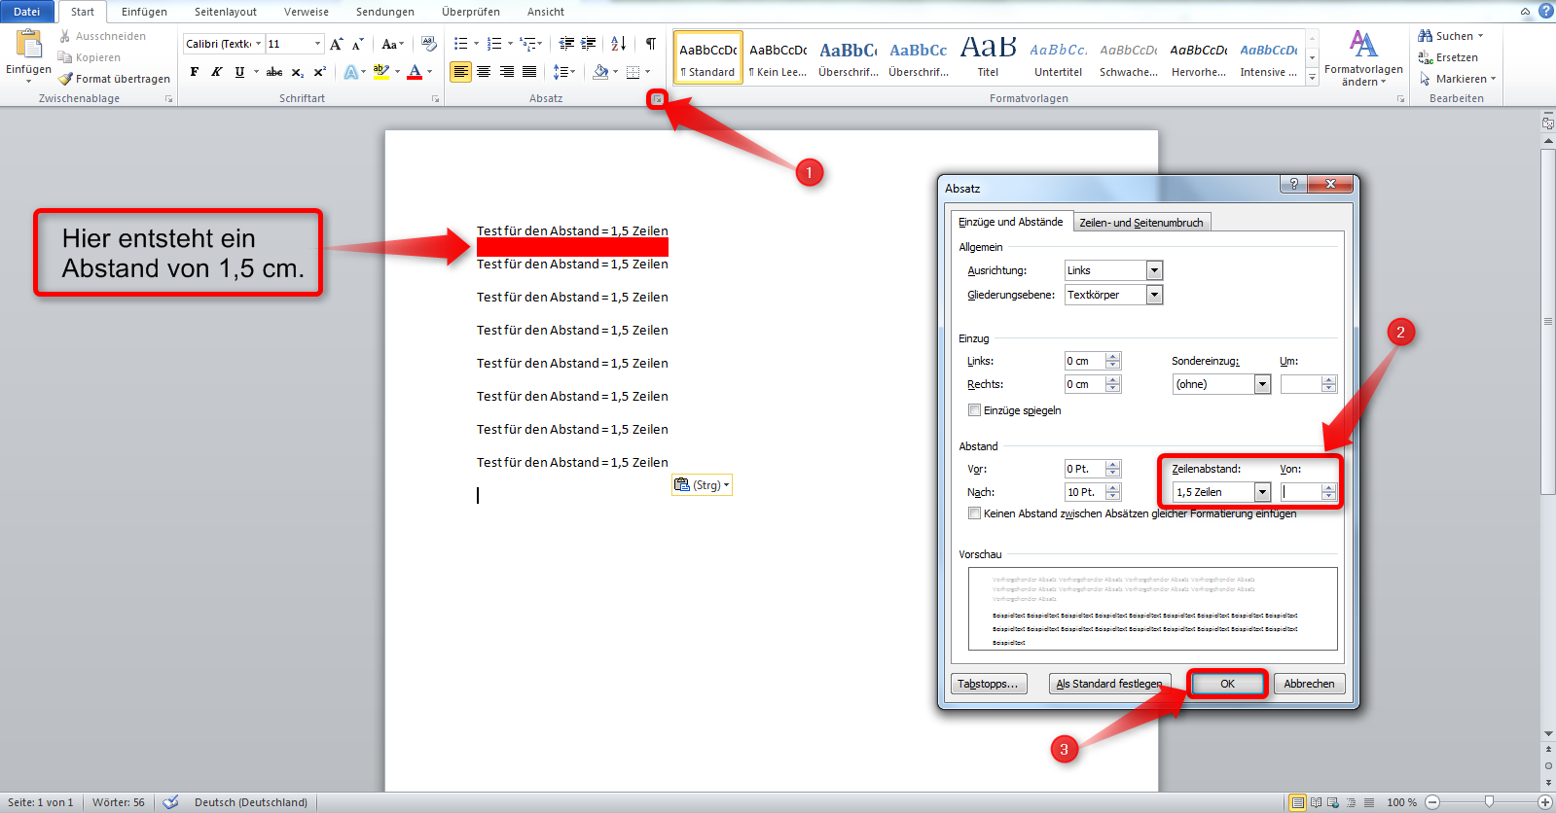Click the Von line spacing value field
Viewport: 1556px width, 813px height.
[1301, 492]
